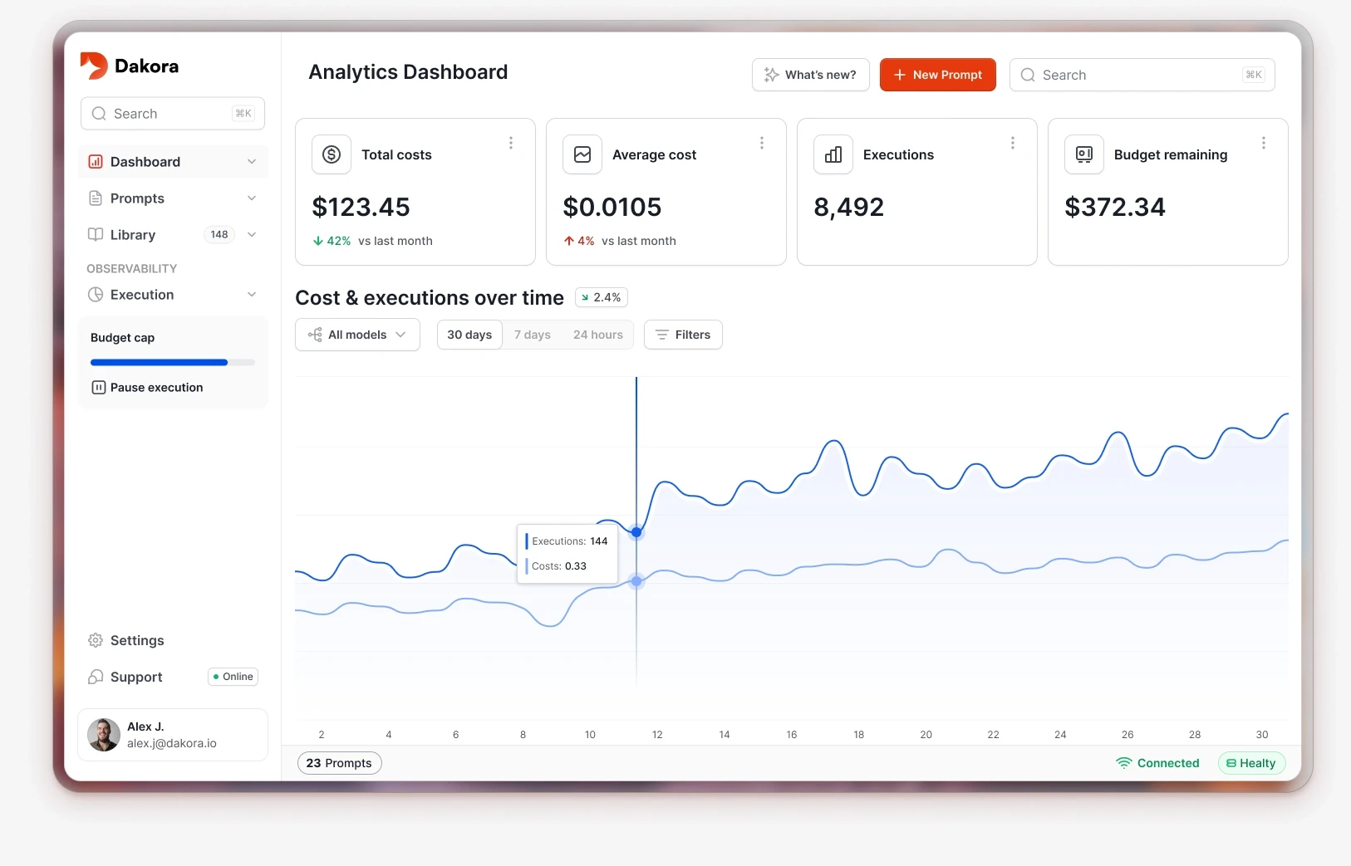The width and height of the screenshot is (1351, 866).
Task: Select the 24 hours time range
Action: point(597,335)
